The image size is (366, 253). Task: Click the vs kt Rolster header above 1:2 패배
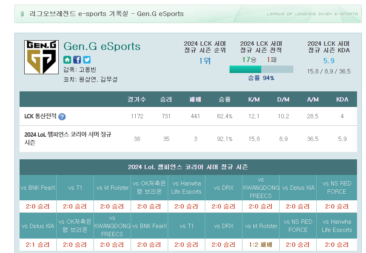click(261, 226)
